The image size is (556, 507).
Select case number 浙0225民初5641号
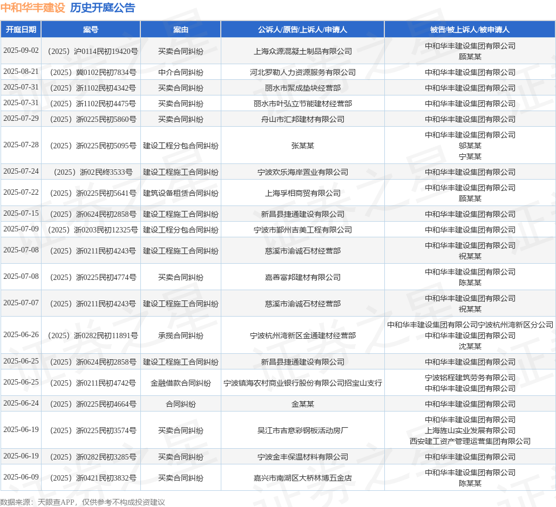click(x=93, y=193)
